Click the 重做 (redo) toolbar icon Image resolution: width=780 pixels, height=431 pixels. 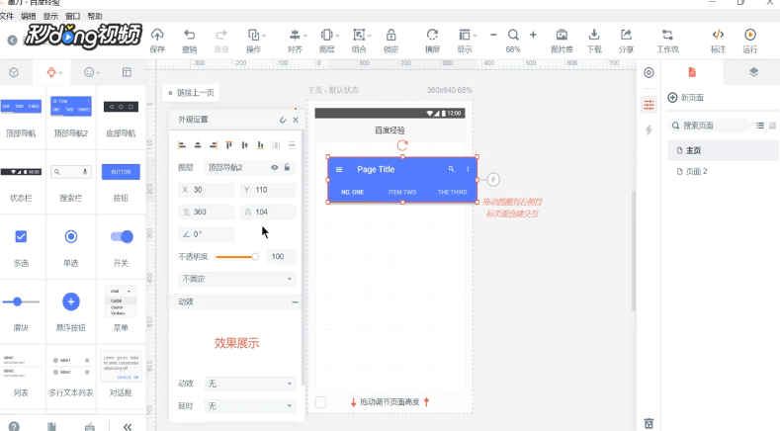click(x=220, y=35)
